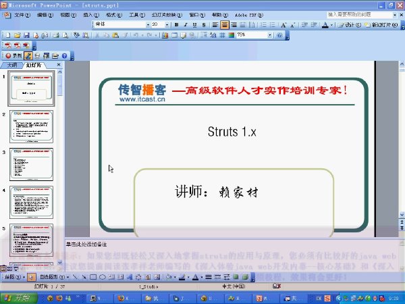
Task: Switch to the 大纲 outline tab
Action: 12,65
